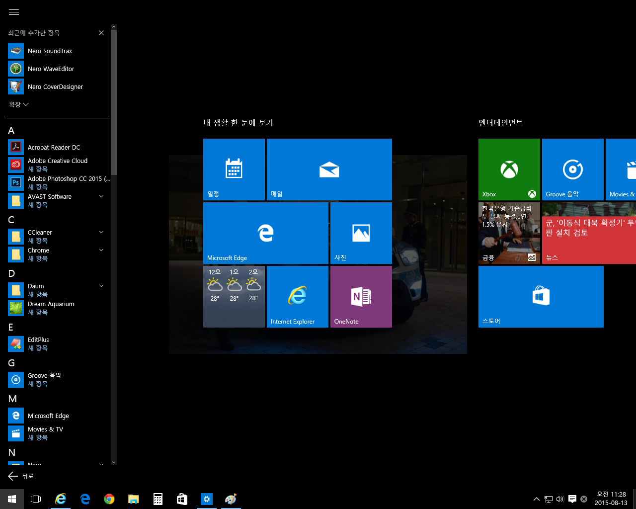Image resolution: width=636 pixels, height=509 pixels.
Task: Open File Explorer from the taskbar
Action: (133, 499)
